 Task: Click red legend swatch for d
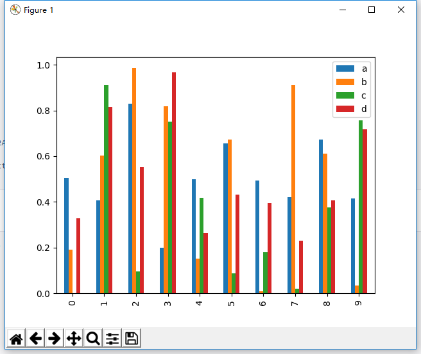coord(345,109)
